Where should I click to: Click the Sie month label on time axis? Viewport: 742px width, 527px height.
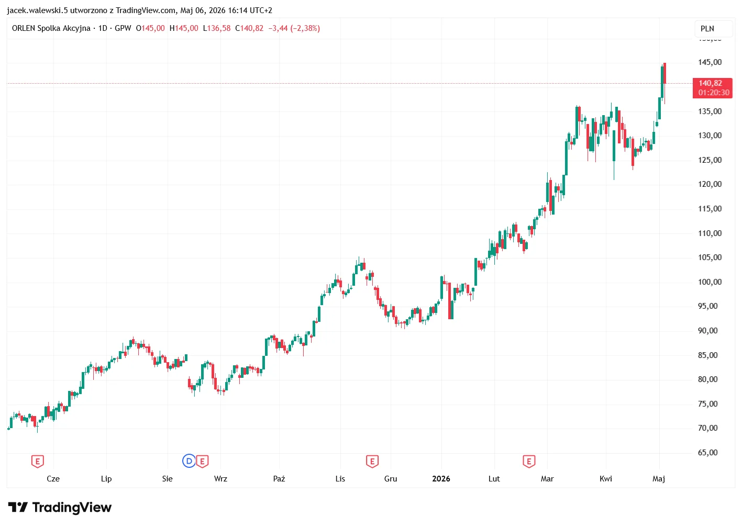coord(168,479)
